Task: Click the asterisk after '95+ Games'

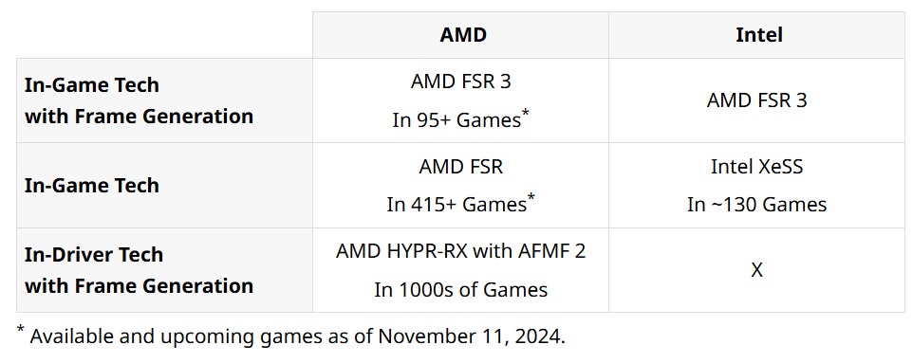Action: [525, 112]
